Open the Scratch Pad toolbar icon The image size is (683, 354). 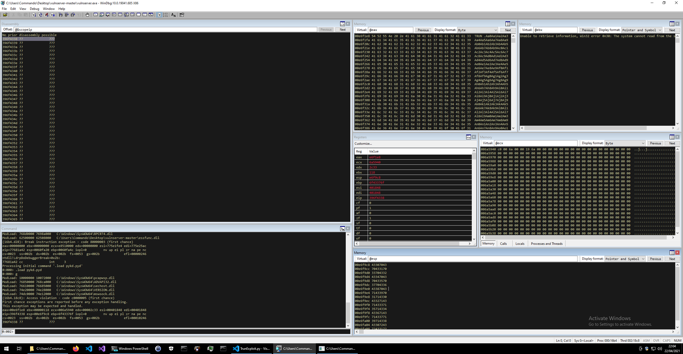point(139,15)
